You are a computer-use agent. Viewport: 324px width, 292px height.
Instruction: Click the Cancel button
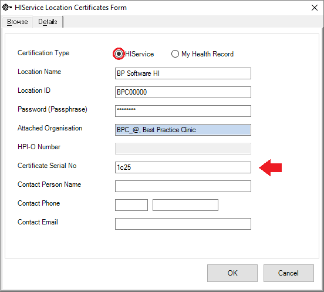[x=288, y=273]
